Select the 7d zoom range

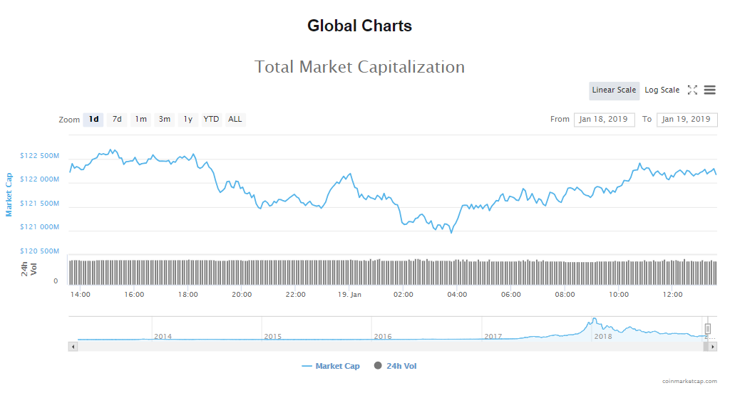(x=117, y=120)
